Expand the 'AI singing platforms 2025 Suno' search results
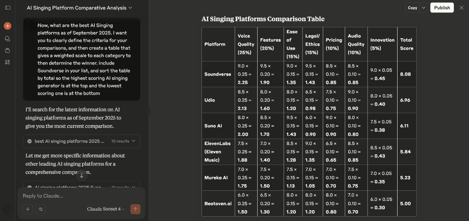469x221 pixels. (x=81, y=186)
